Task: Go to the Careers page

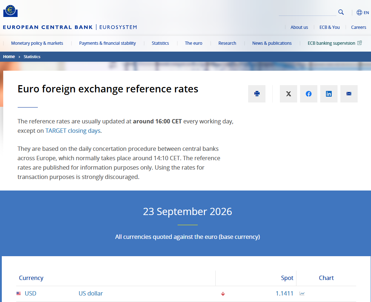Action: click(358, 27)
